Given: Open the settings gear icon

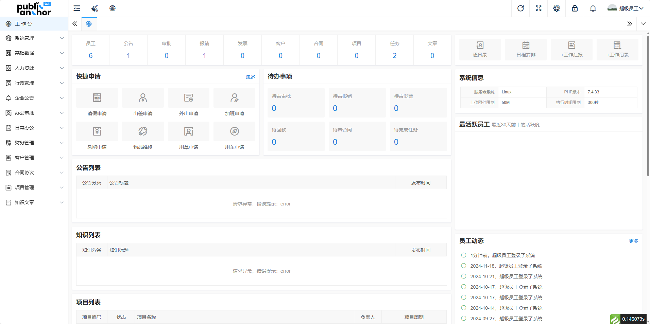Looking at the screenshot, I should point(557,8).
